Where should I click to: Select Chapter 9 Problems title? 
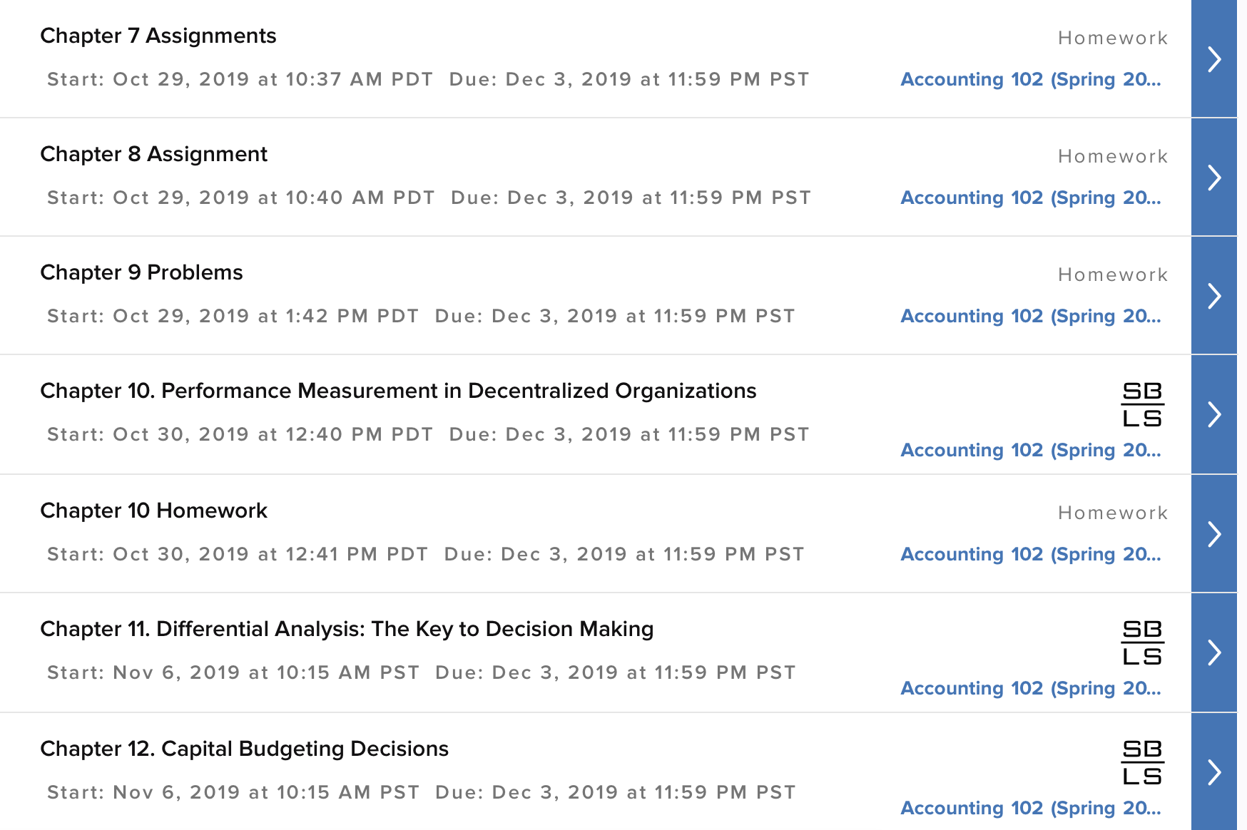pos(141,272)
